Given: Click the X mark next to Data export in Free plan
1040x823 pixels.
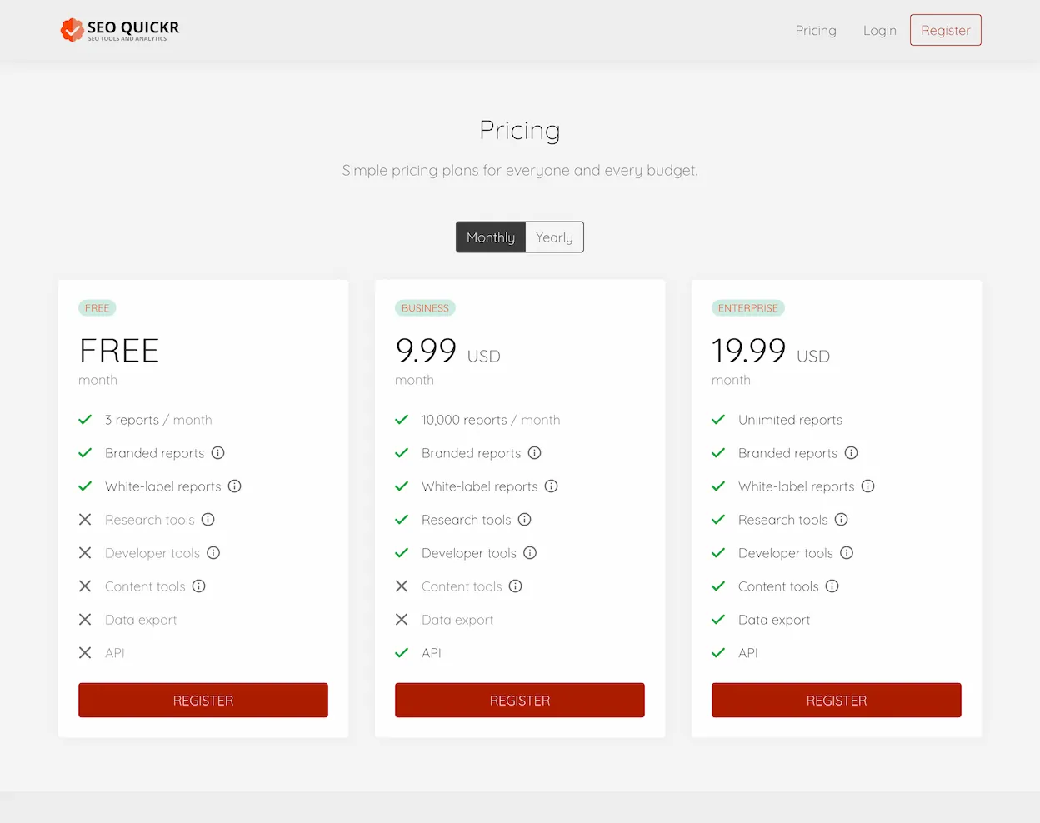Looking at the screenshot, I should click(x=85, y=619).
